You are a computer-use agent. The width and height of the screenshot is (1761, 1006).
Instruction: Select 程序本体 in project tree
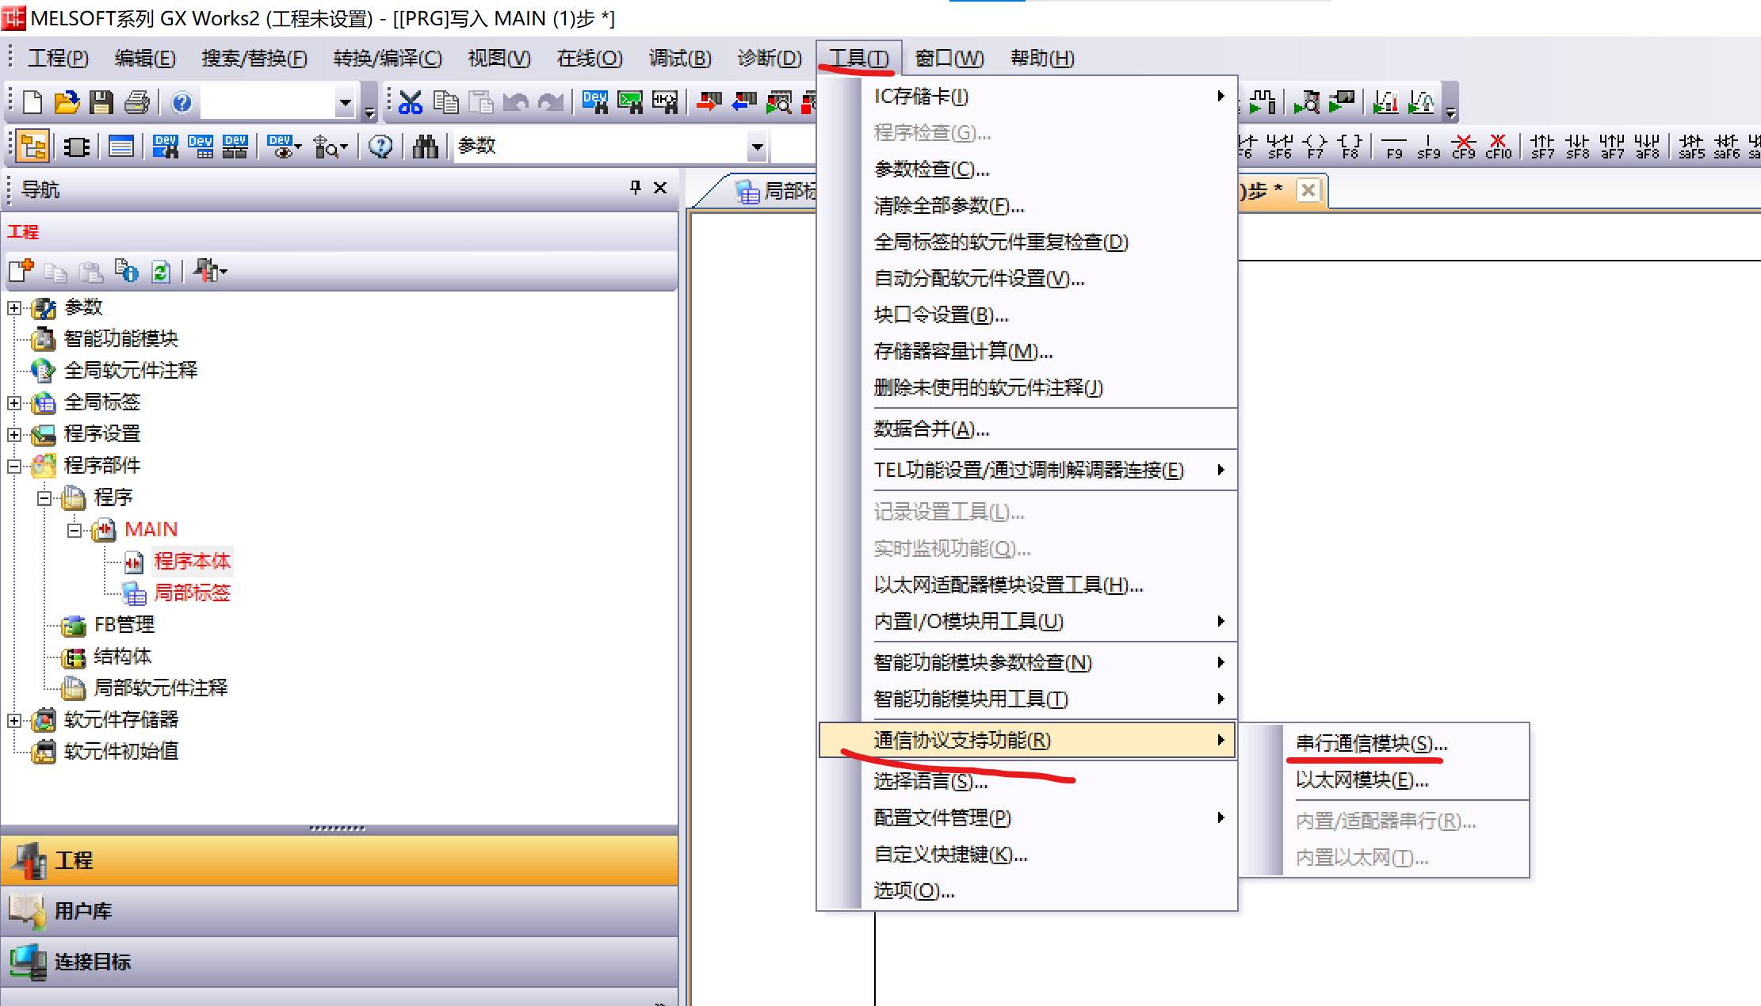[191, 561]
